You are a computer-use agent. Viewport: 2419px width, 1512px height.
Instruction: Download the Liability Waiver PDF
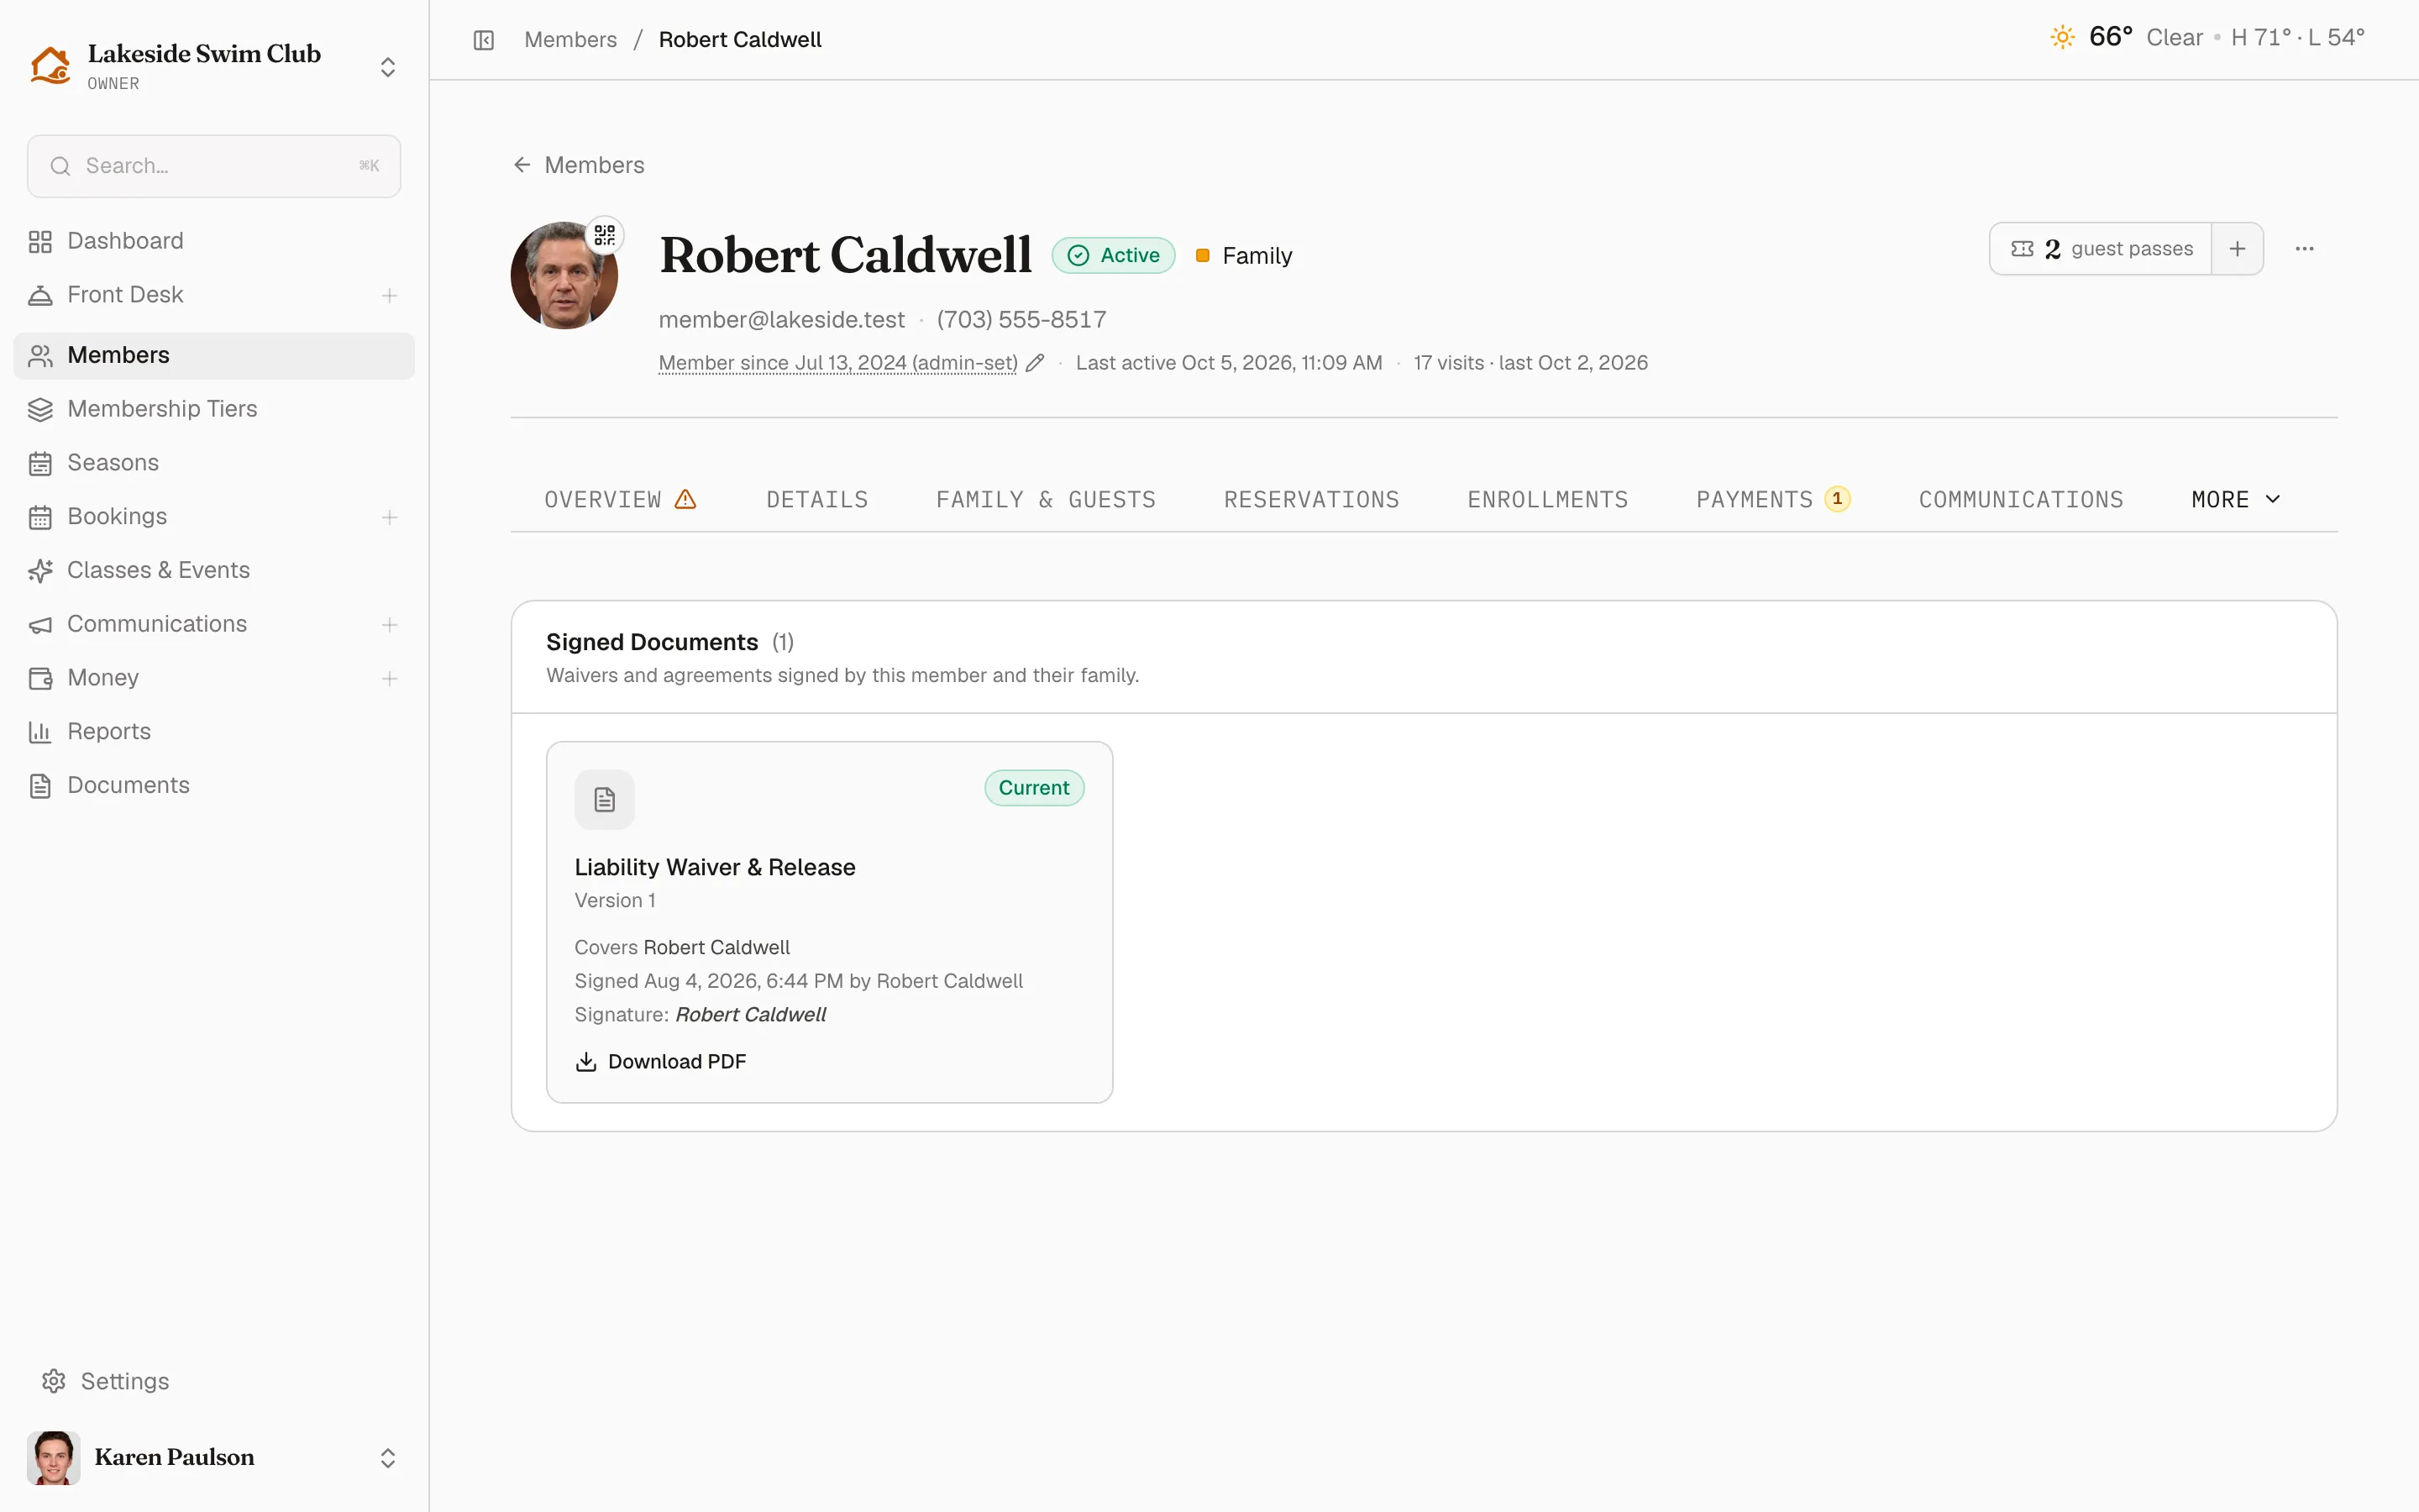pos(661,1062)
